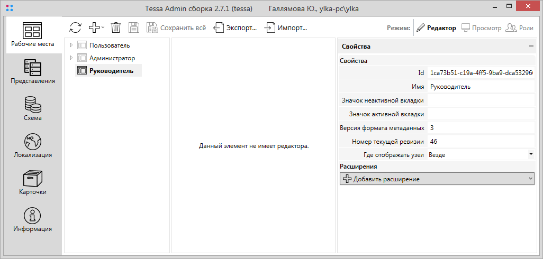Switch to Просмотр mode

tap(481, 28)
